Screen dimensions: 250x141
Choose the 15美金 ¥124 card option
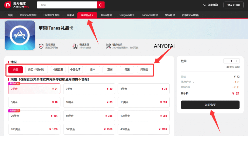coord(144,102)
